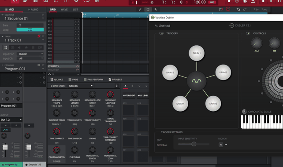Open the Q-Link Mode Screen dropdown
Viewport: 283px width, 167px height.
click(x=81, y=86)
